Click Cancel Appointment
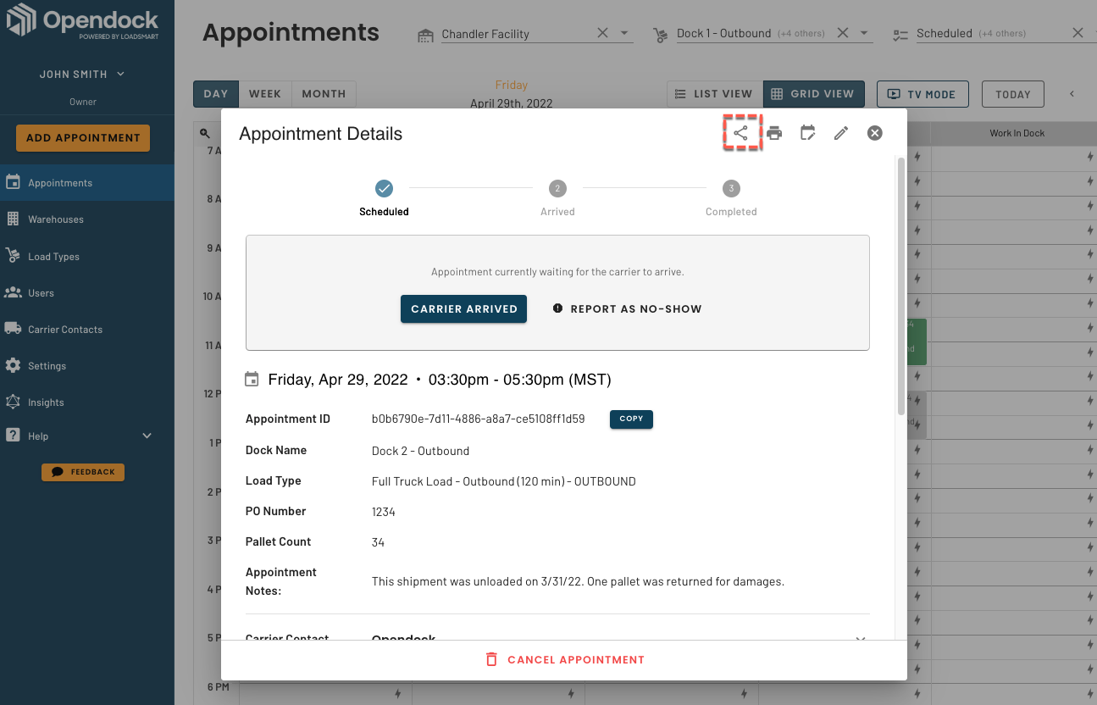1097x705 pixels. pos(564,659)
